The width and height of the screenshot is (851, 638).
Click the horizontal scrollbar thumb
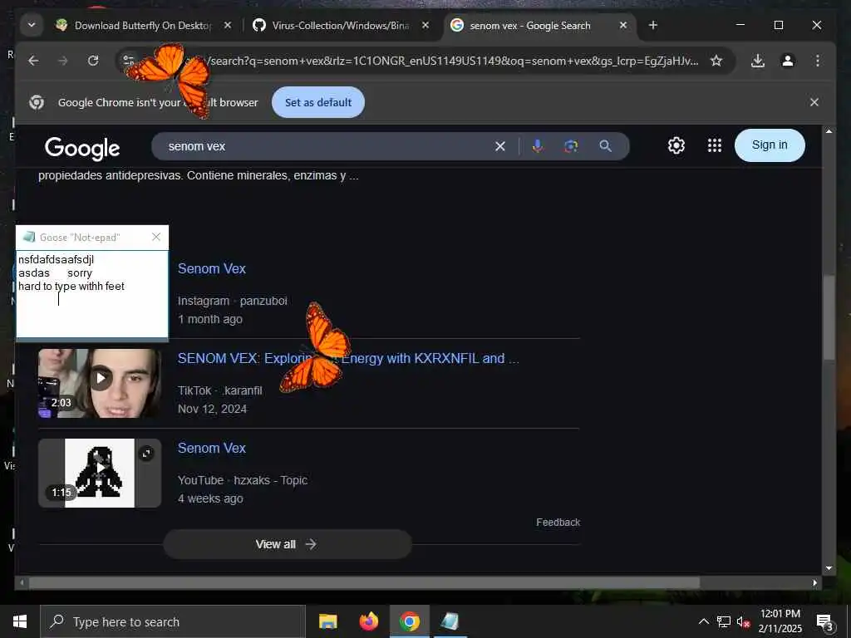pos(364,582)
